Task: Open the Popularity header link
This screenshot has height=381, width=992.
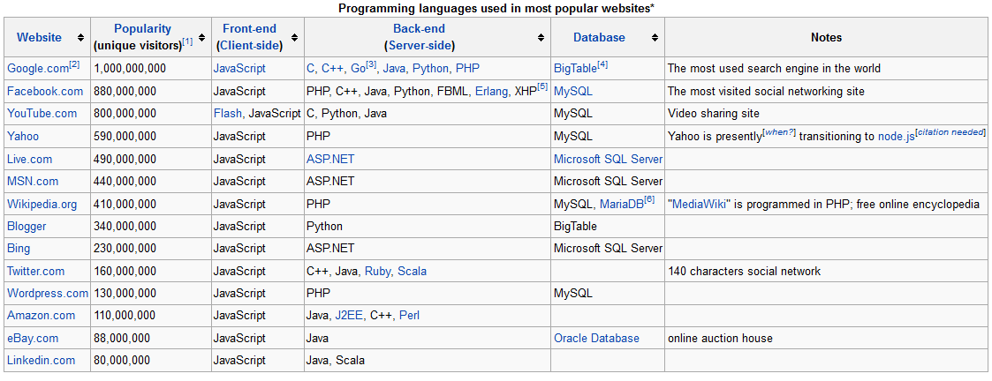Action: click(x=142, y=28)
